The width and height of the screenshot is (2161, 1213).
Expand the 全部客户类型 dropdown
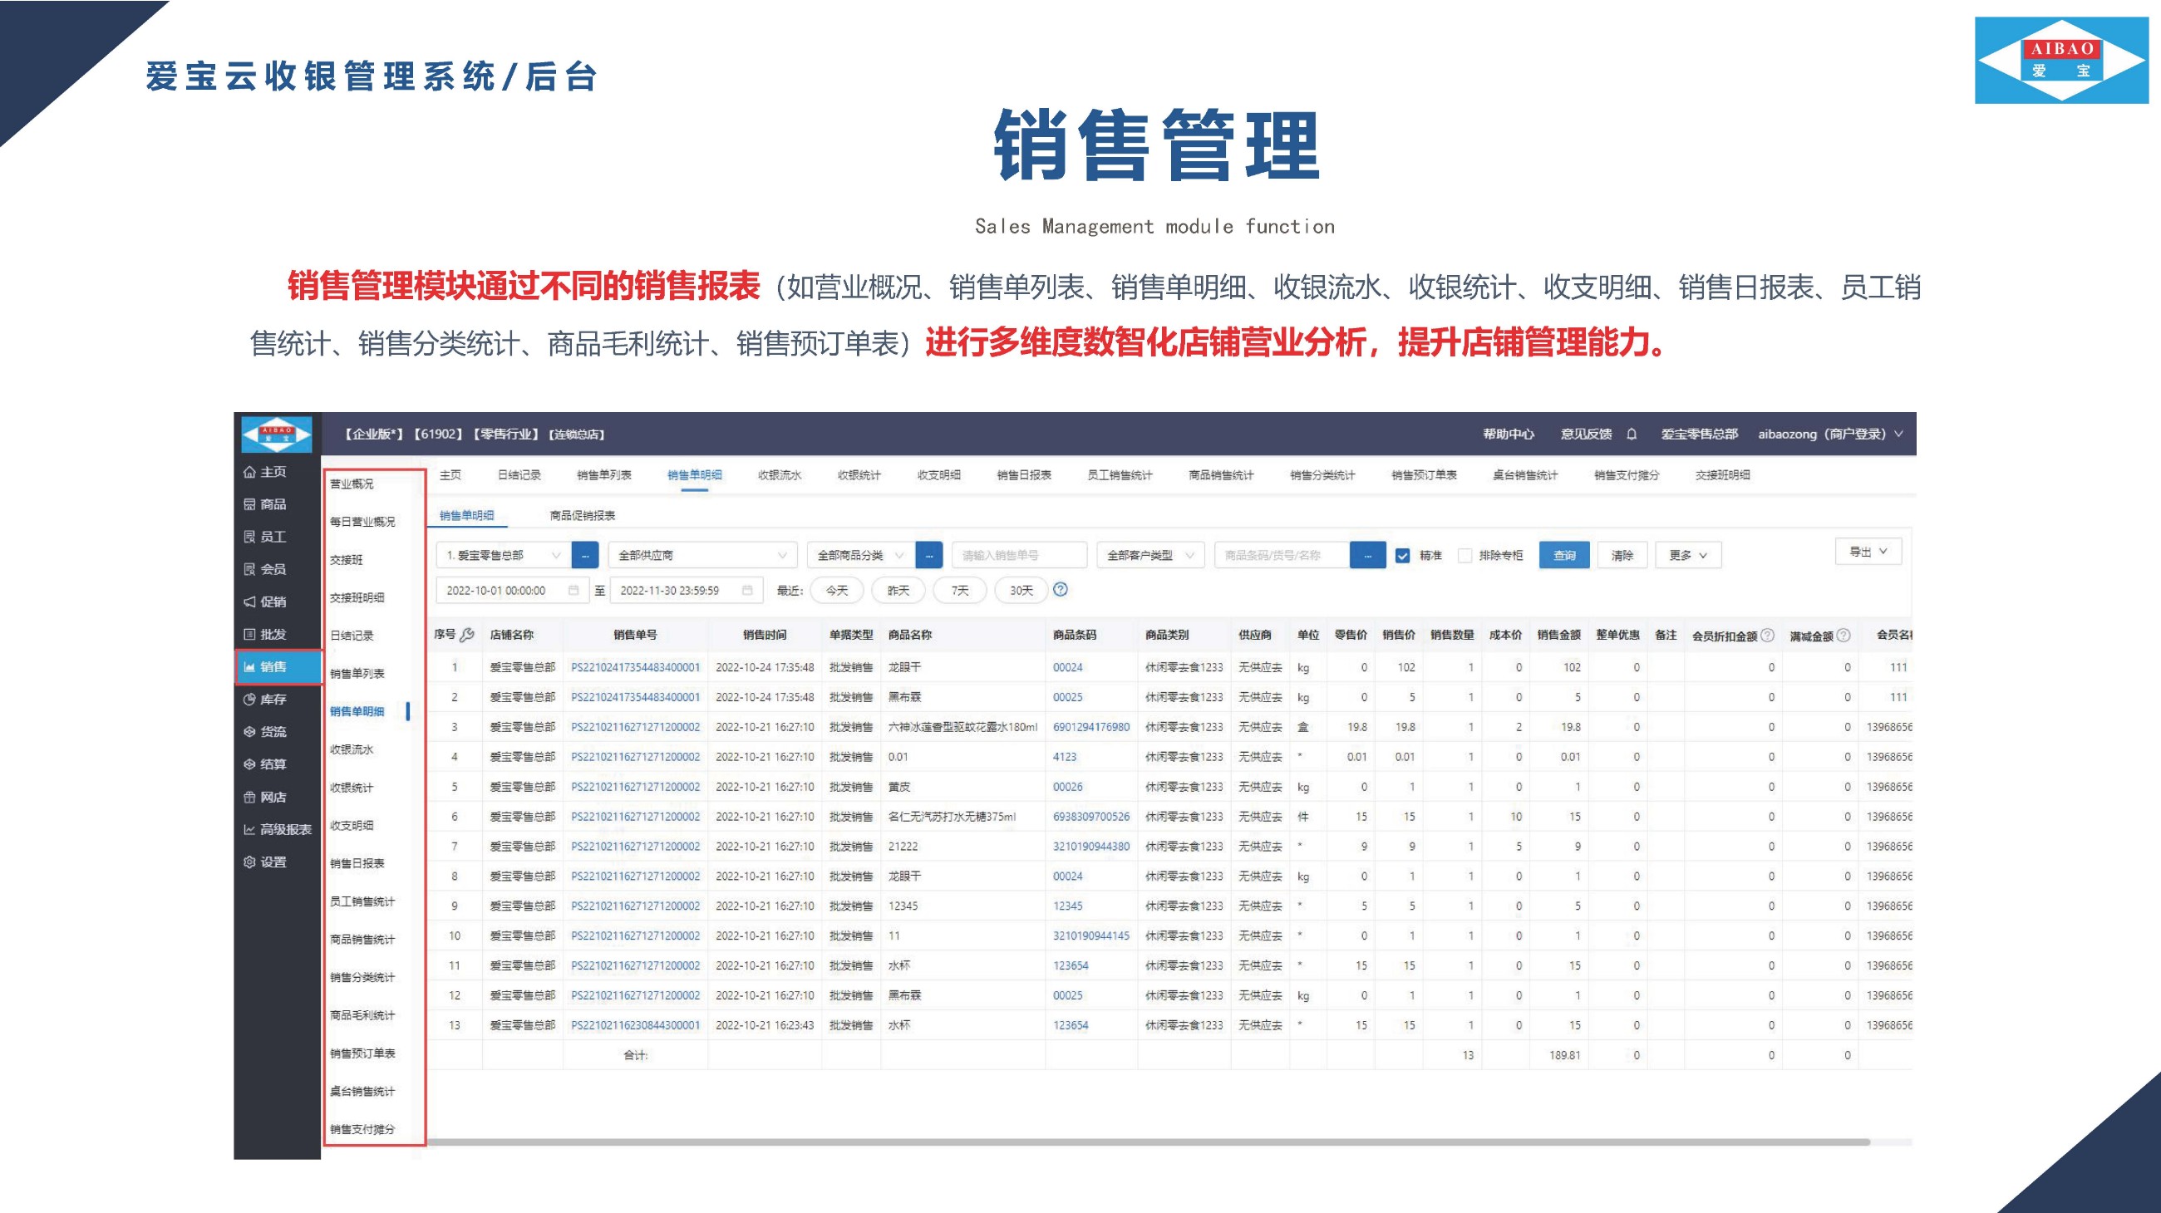[x=1150, y=555]
